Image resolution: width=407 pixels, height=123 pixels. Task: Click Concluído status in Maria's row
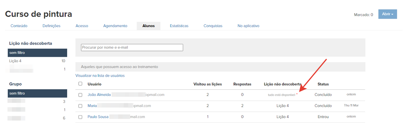tap(323, 106)
